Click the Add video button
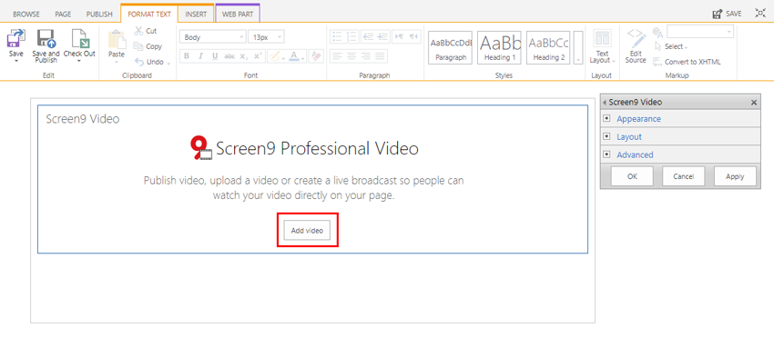Image resolution: width=774 pixels, height=338 pixels. coord(307,230)
